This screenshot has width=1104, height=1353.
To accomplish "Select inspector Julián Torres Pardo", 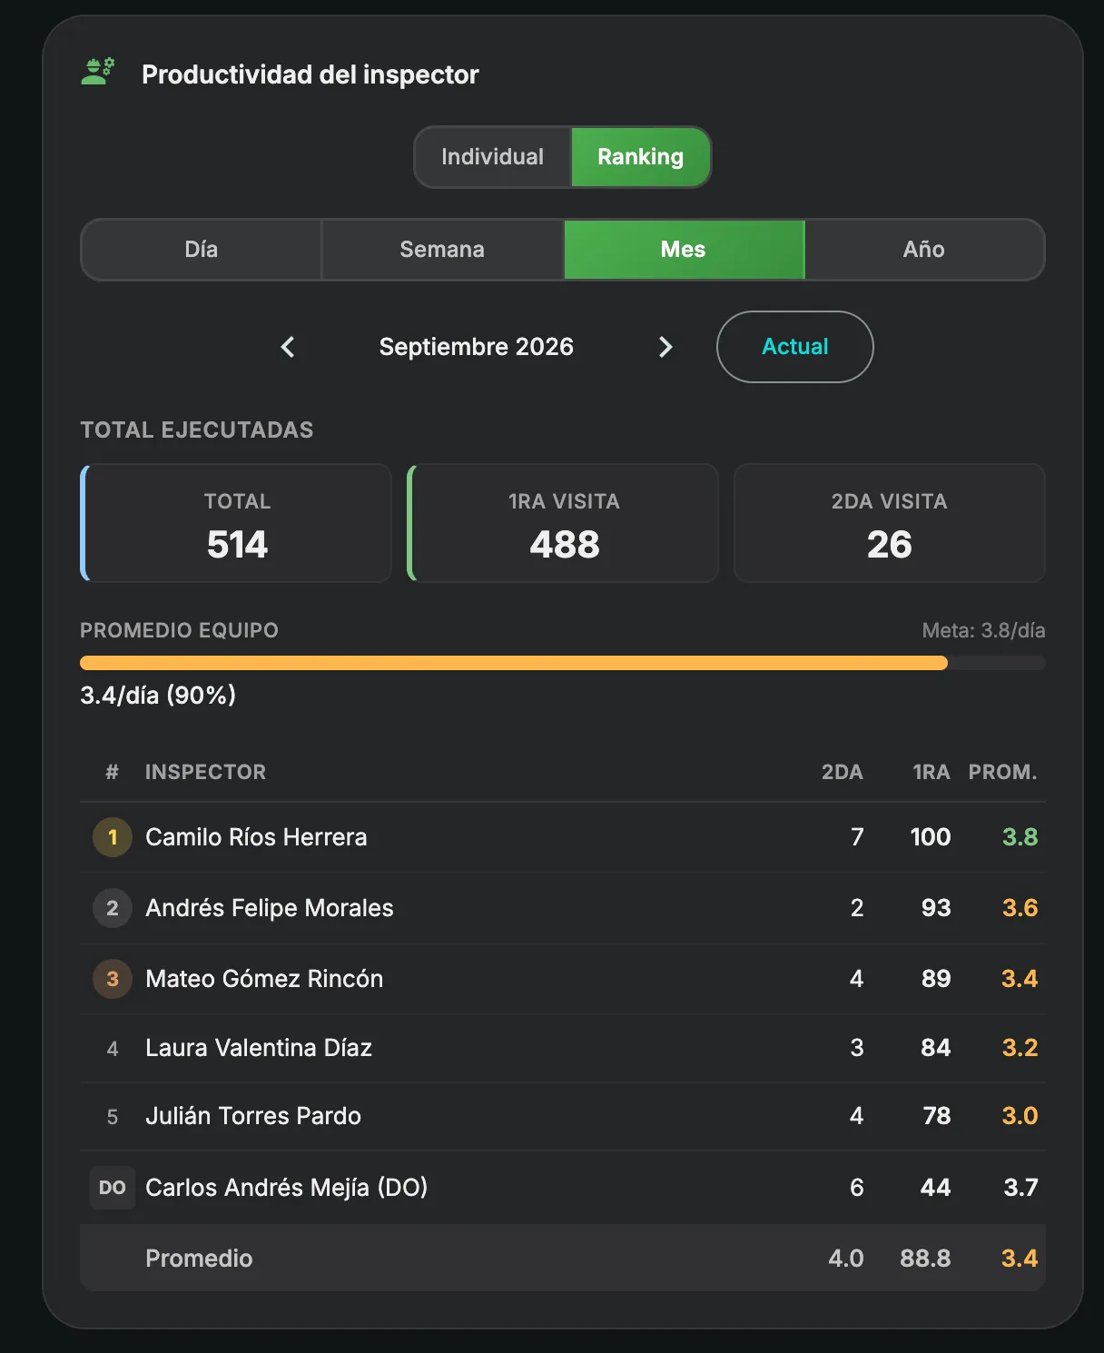I will pos(253,1116).
